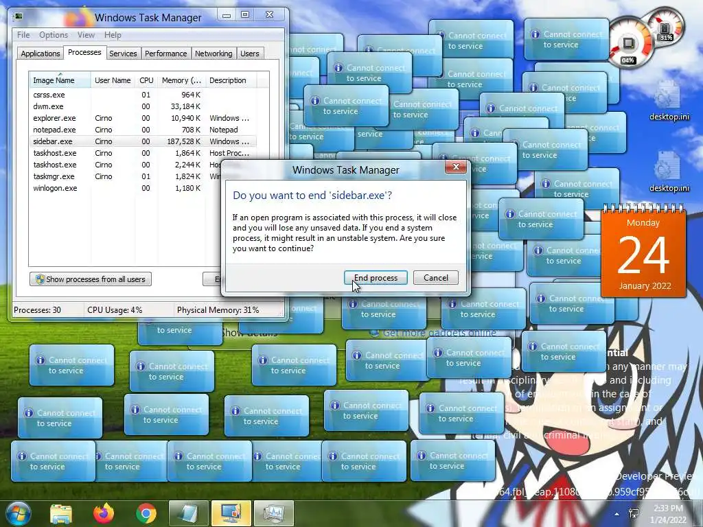The image size is (703, 527).
Task: Open the File menu in Task Manager
Action: pyautogui.click(x=23, y=35)
